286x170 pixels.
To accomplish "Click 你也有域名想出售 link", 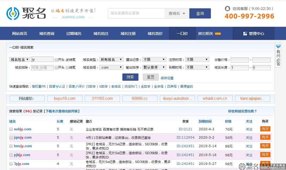I will coord(243,111).
